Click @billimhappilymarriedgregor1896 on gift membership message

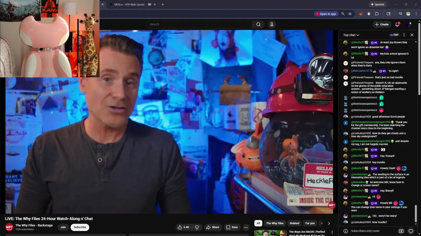(370, 122)
